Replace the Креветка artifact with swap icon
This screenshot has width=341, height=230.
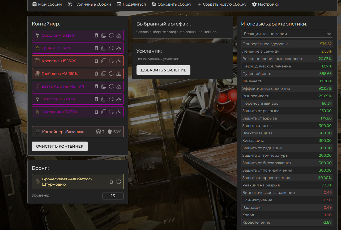click(111, 61)
